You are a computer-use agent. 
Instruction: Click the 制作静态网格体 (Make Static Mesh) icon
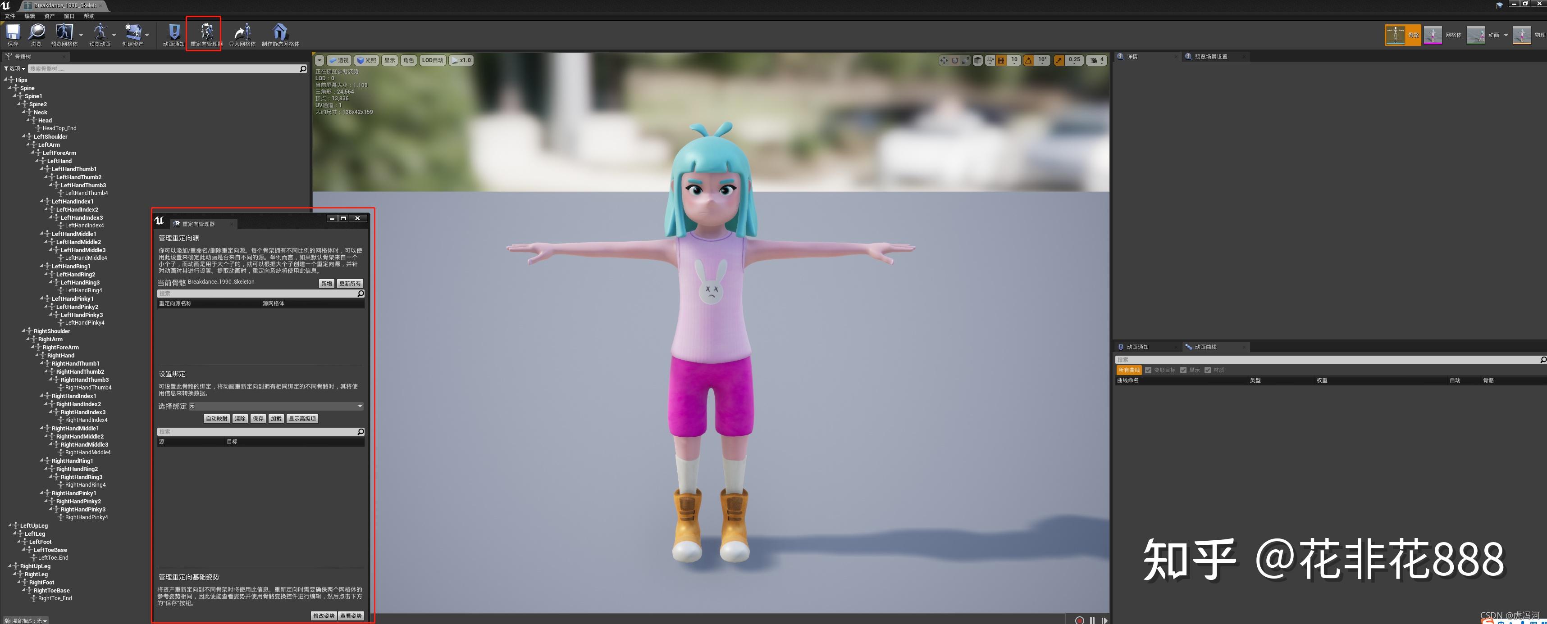pos(280,32)
